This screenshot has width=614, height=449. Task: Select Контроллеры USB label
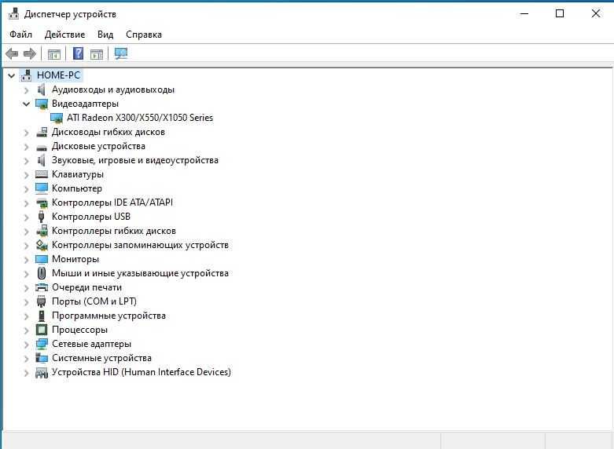click(91, 217)
